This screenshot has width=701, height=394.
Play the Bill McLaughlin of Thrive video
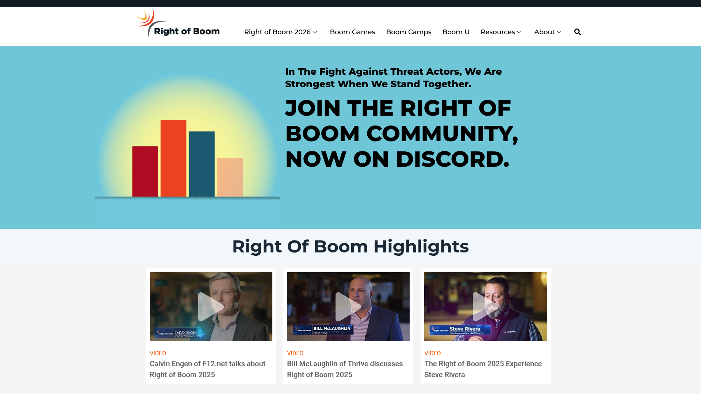click(348, 306)
